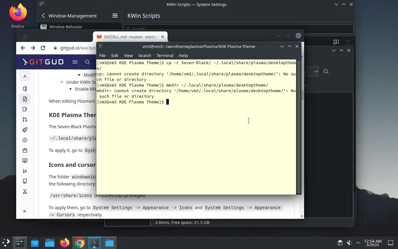
Task: Open Discover from the taskbar
Action: click(x=35, y=243)
